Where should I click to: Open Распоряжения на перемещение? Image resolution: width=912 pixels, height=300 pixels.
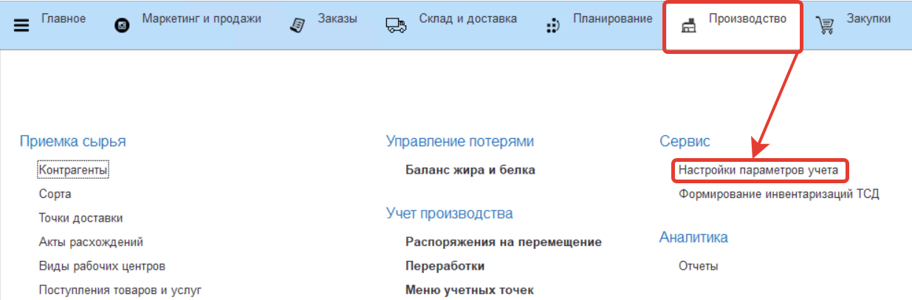(503, 242)
